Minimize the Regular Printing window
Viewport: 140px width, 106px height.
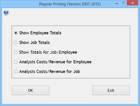[x=117, y=3]
